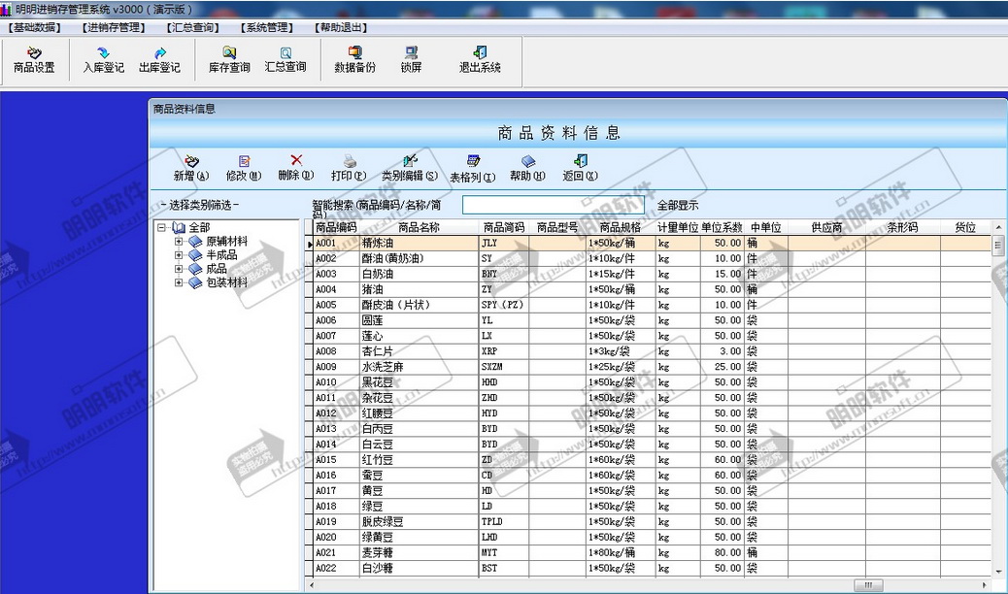
Task: Click the 入库登记 toolbar icon
Action: 103,59
